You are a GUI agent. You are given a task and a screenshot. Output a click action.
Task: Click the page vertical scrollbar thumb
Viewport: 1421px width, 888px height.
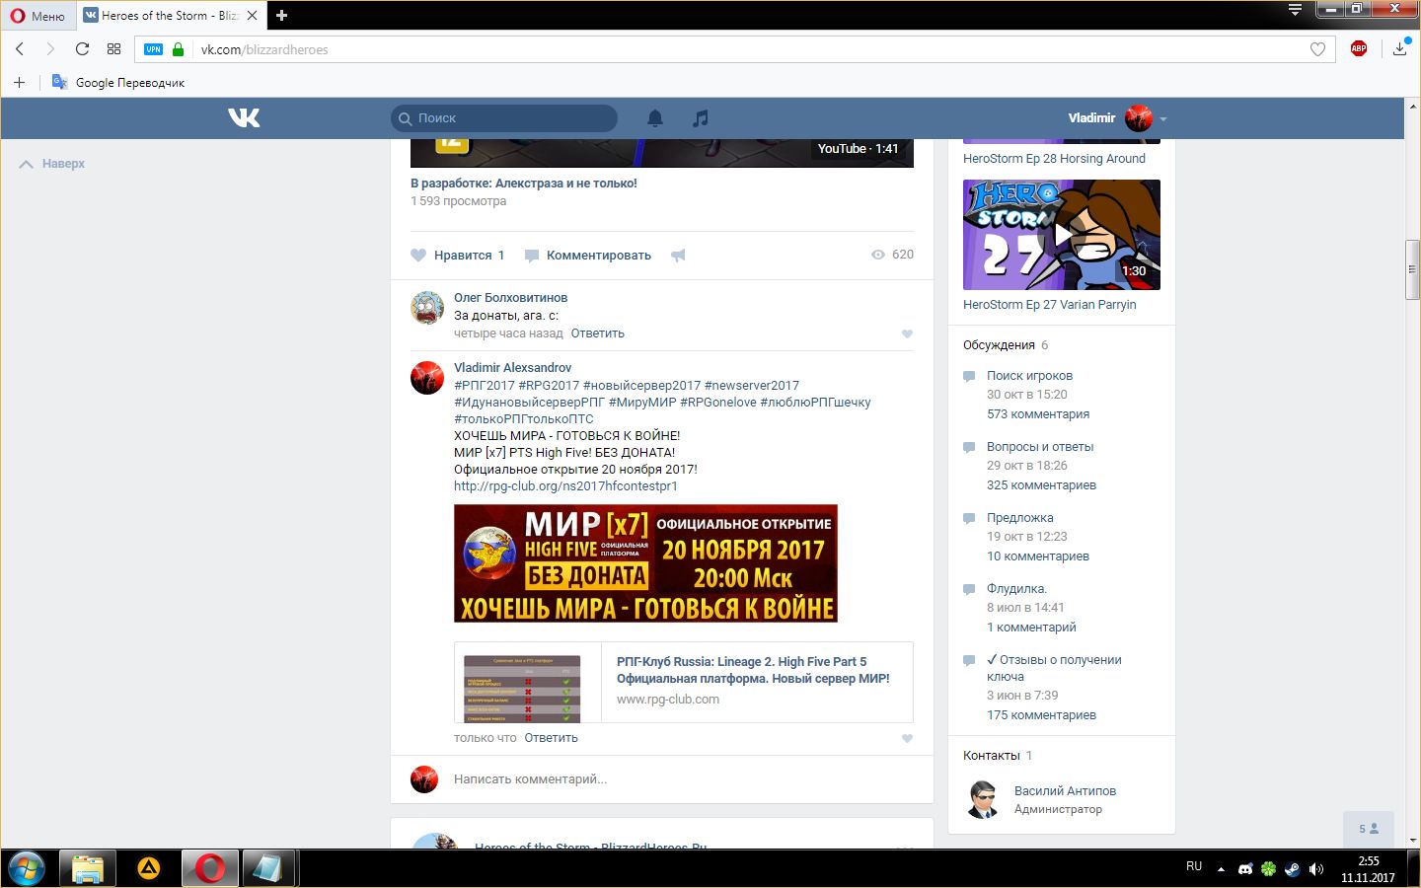point(1413,268)
